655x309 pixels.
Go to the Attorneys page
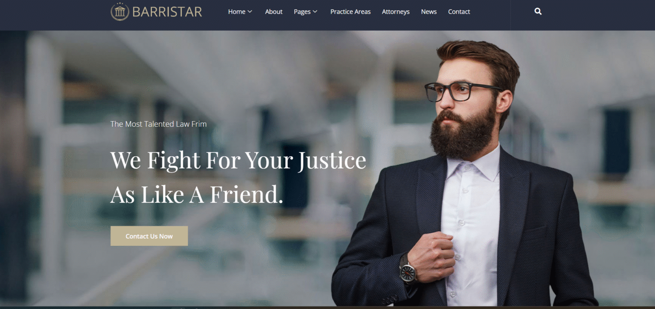(x=396, y=12)
